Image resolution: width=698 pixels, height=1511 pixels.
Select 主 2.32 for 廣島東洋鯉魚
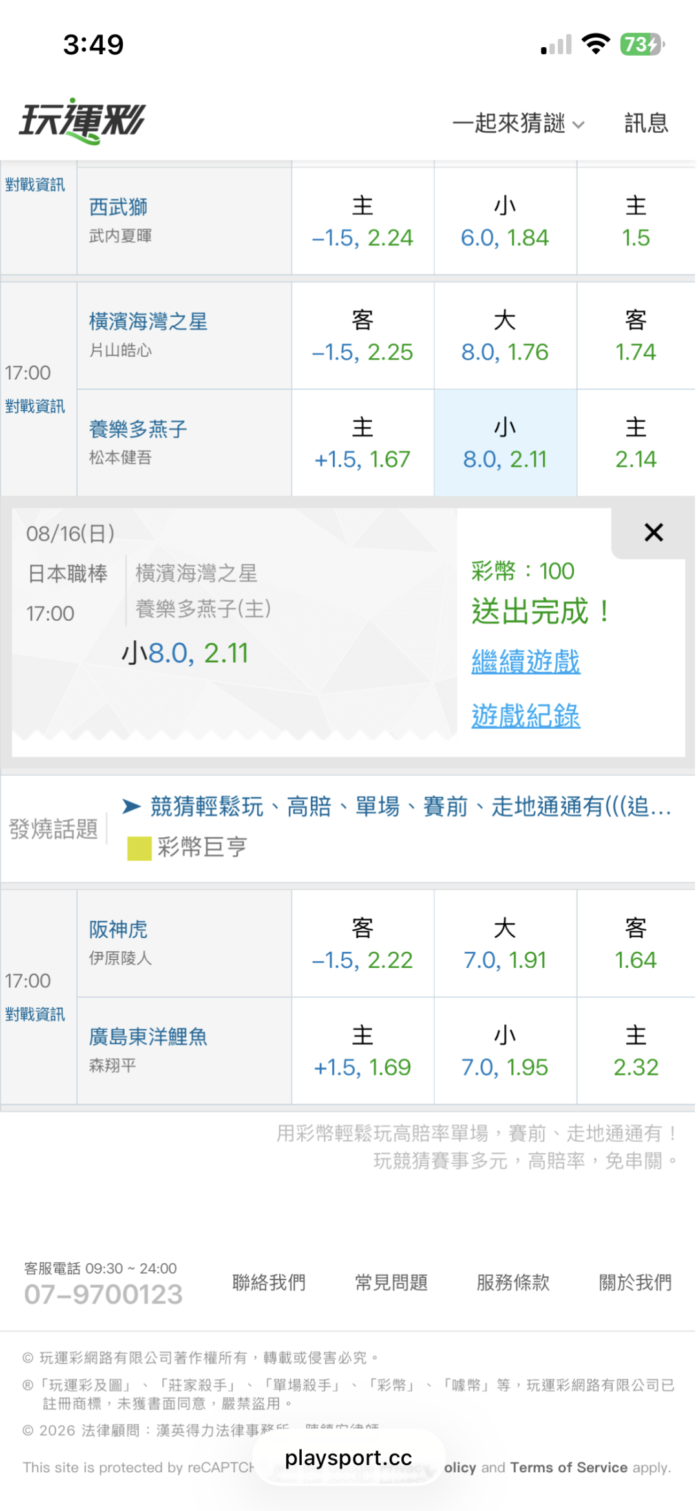click(x=636, y=1051)
